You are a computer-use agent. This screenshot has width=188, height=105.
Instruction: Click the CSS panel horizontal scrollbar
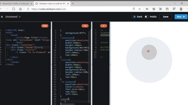coord(67,104)
